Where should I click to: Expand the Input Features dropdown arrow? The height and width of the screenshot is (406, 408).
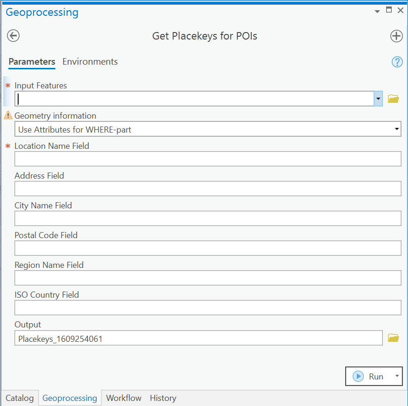tap(378, 99)
